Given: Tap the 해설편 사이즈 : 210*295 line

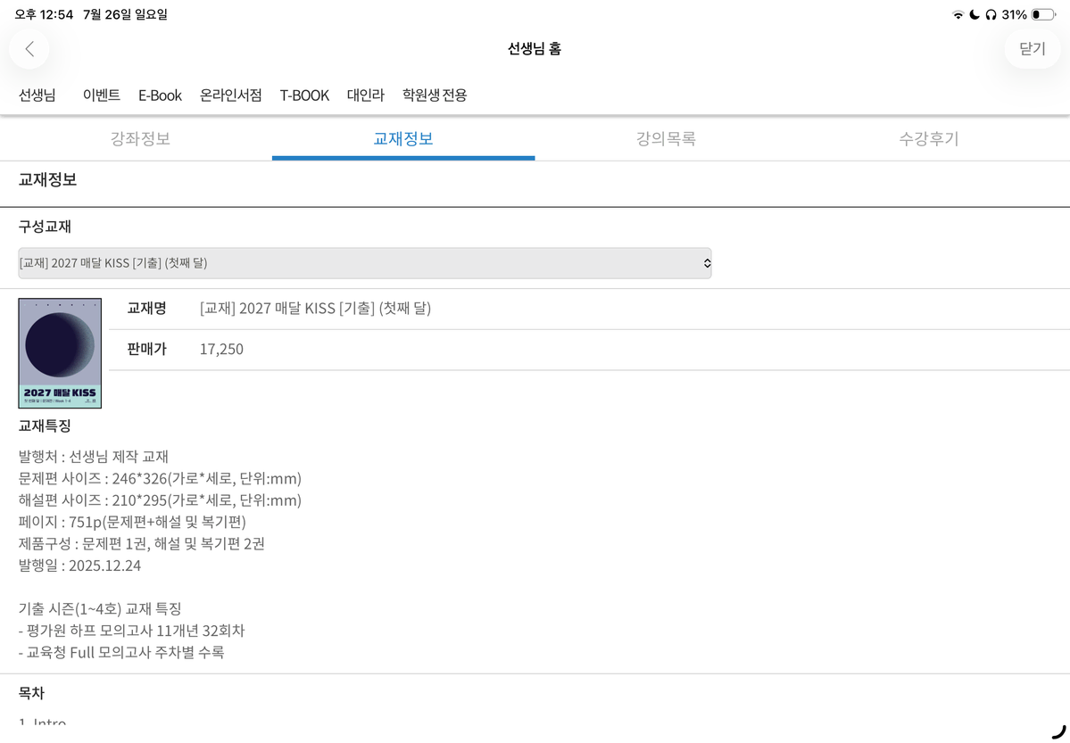Looking at the screenshot, I should pos(160,500).
